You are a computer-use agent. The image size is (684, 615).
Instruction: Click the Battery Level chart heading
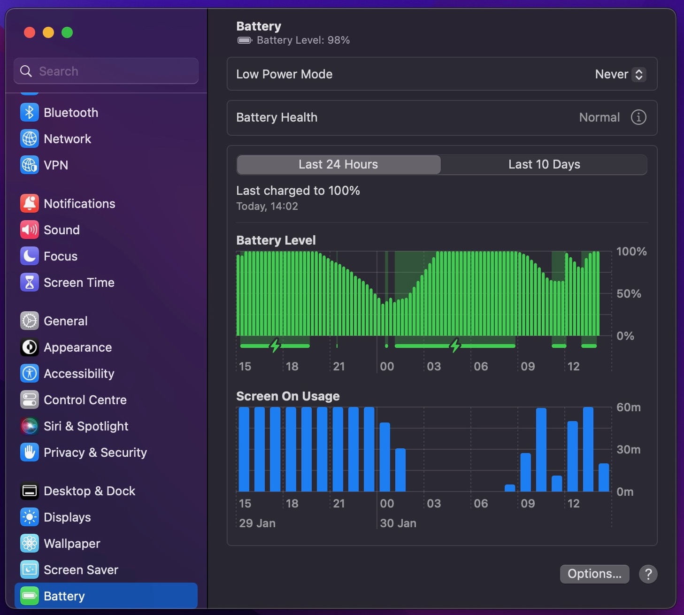click(276, 240)
